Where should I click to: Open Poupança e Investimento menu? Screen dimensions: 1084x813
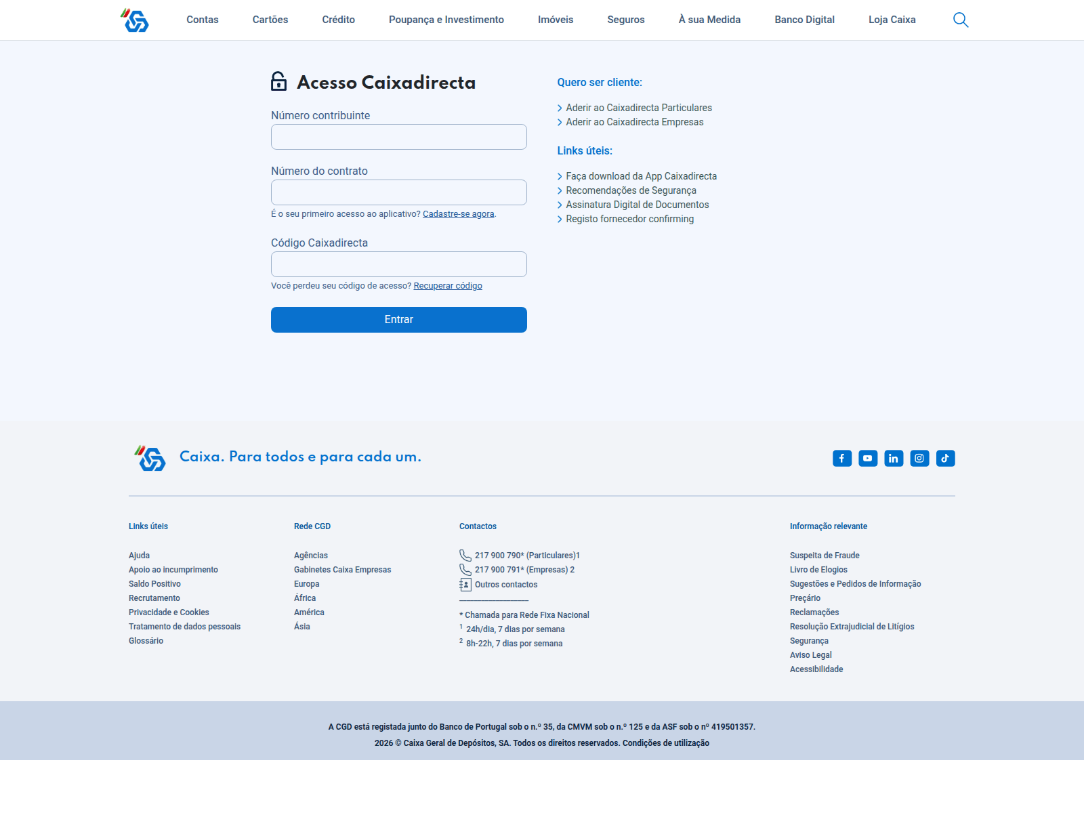446,20
